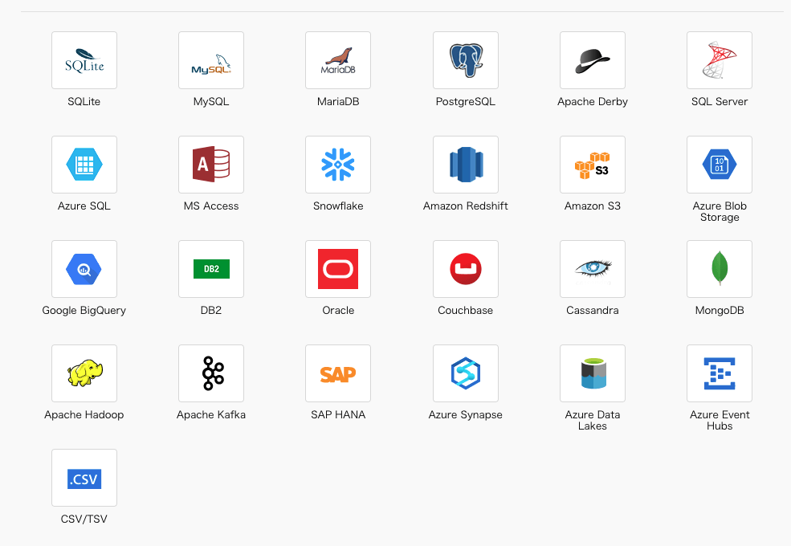Click the Snowflake text label
This screenshot has width=791, height=546.
point(338,206)
